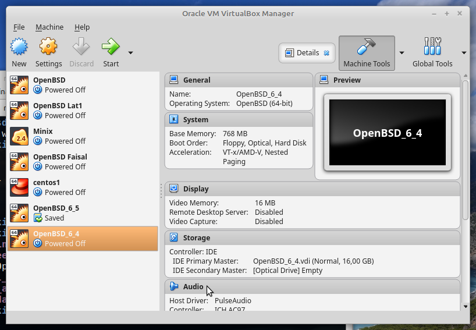Screen dimensions: 476x330
Task: Click the Storage section header
Action: [x=197, y=238]
